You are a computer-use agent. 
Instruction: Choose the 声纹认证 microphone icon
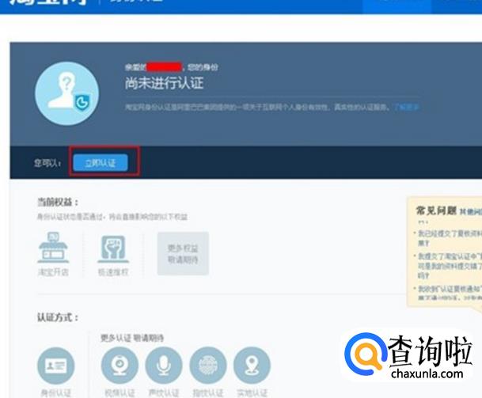[x=164, y=366]
